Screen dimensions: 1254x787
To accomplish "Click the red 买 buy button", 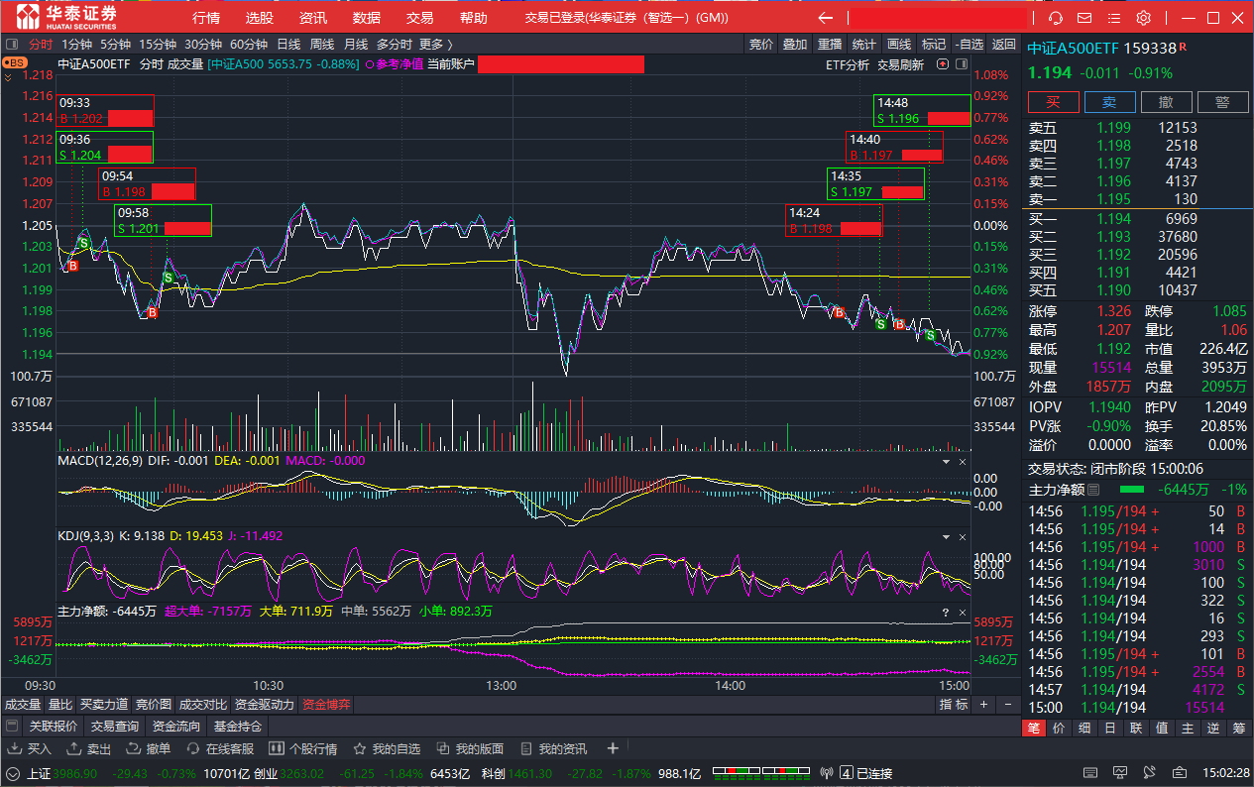I will pyautogui.click(x=1053, y=102).
